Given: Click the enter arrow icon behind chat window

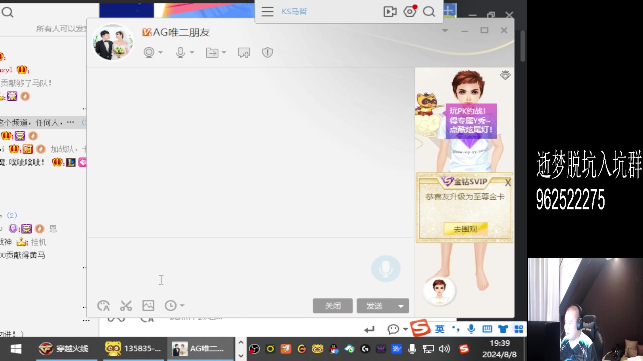Looking at the screenshot, I should [x=370, y=329].
